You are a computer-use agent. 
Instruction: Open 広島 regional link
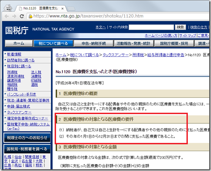click(7, 165)
